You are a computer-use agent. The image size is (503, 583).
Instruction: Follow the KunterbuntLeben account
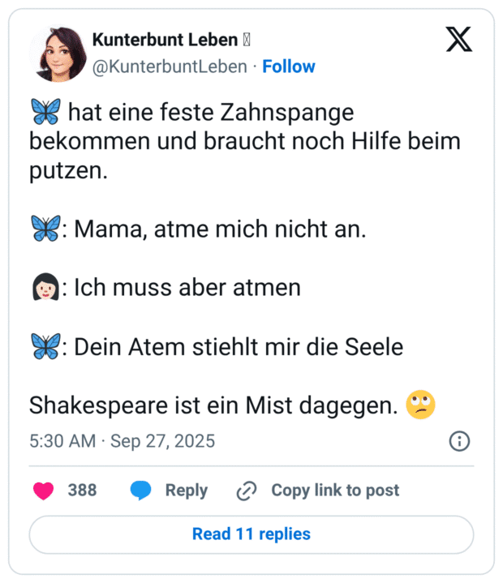289,66
